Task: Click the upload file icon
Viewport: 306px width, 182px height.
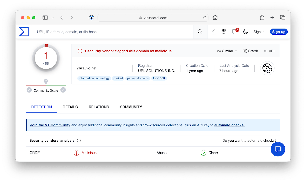Action: (214, 32)
